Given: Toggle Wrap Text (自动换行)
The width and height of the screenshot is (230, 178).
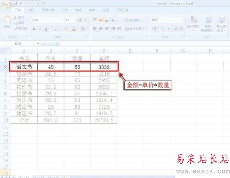Looking at the screenshot, I should coord(133,20).
